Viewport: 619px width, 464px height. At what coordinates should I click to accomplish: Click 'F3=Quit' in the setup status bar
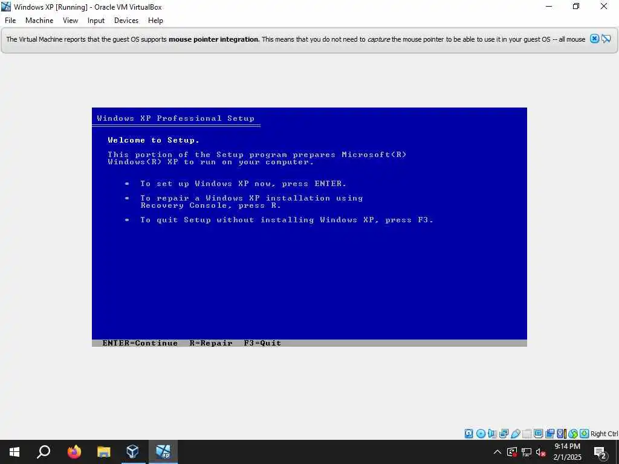[262, 343]
